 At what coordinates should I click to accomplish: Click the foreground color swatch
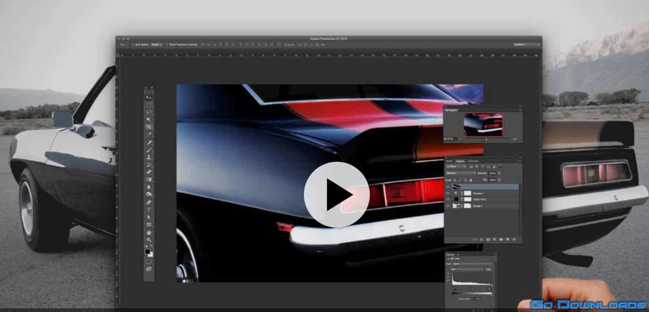[147, 251]
